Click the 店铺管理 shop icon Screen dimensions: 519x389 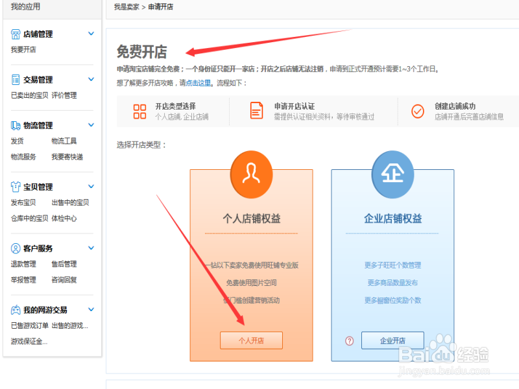click(x=16, y=34)
